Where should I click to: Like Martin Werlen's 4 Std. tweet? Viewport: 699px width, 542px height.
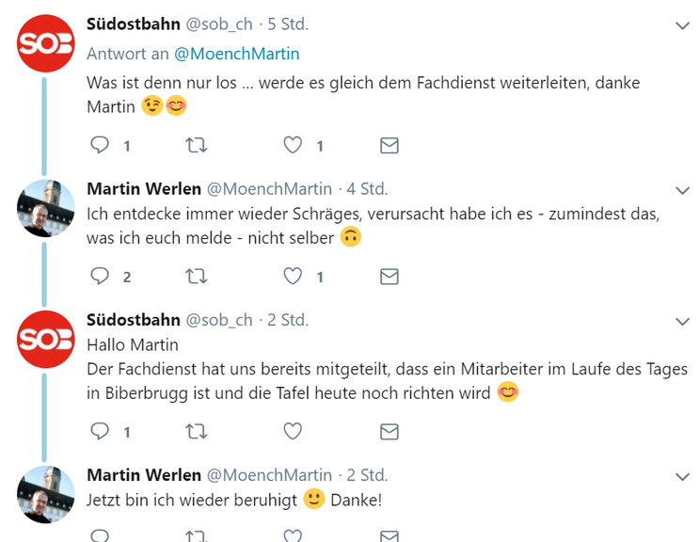click(293, 276)
